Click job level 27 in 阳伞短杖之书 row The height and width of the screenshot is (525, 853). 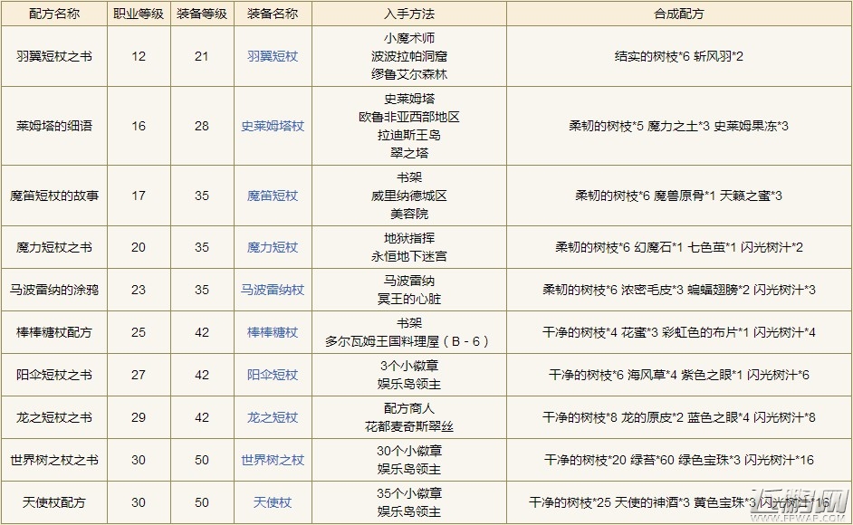[139, 375]
